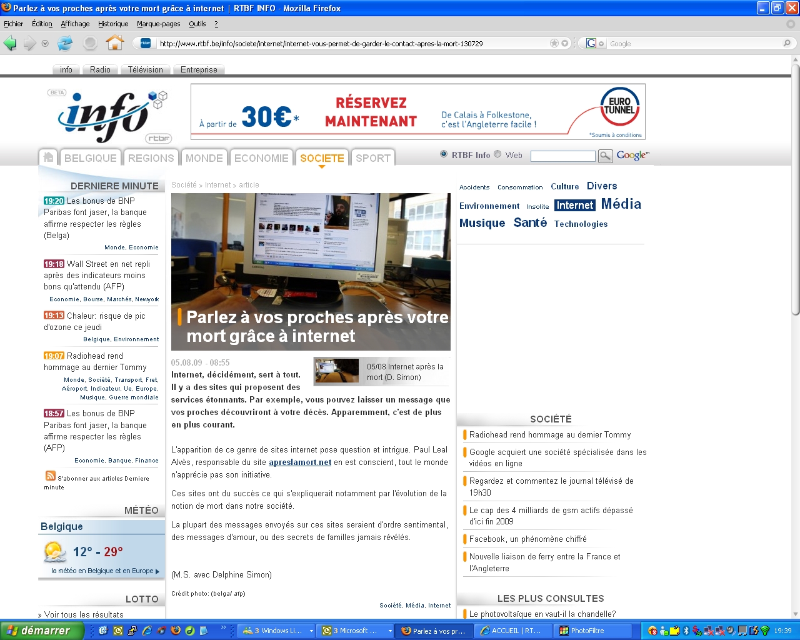Open the Affichage menu
This screenshot has height=640, width=800.
click(x=75, y=24)
